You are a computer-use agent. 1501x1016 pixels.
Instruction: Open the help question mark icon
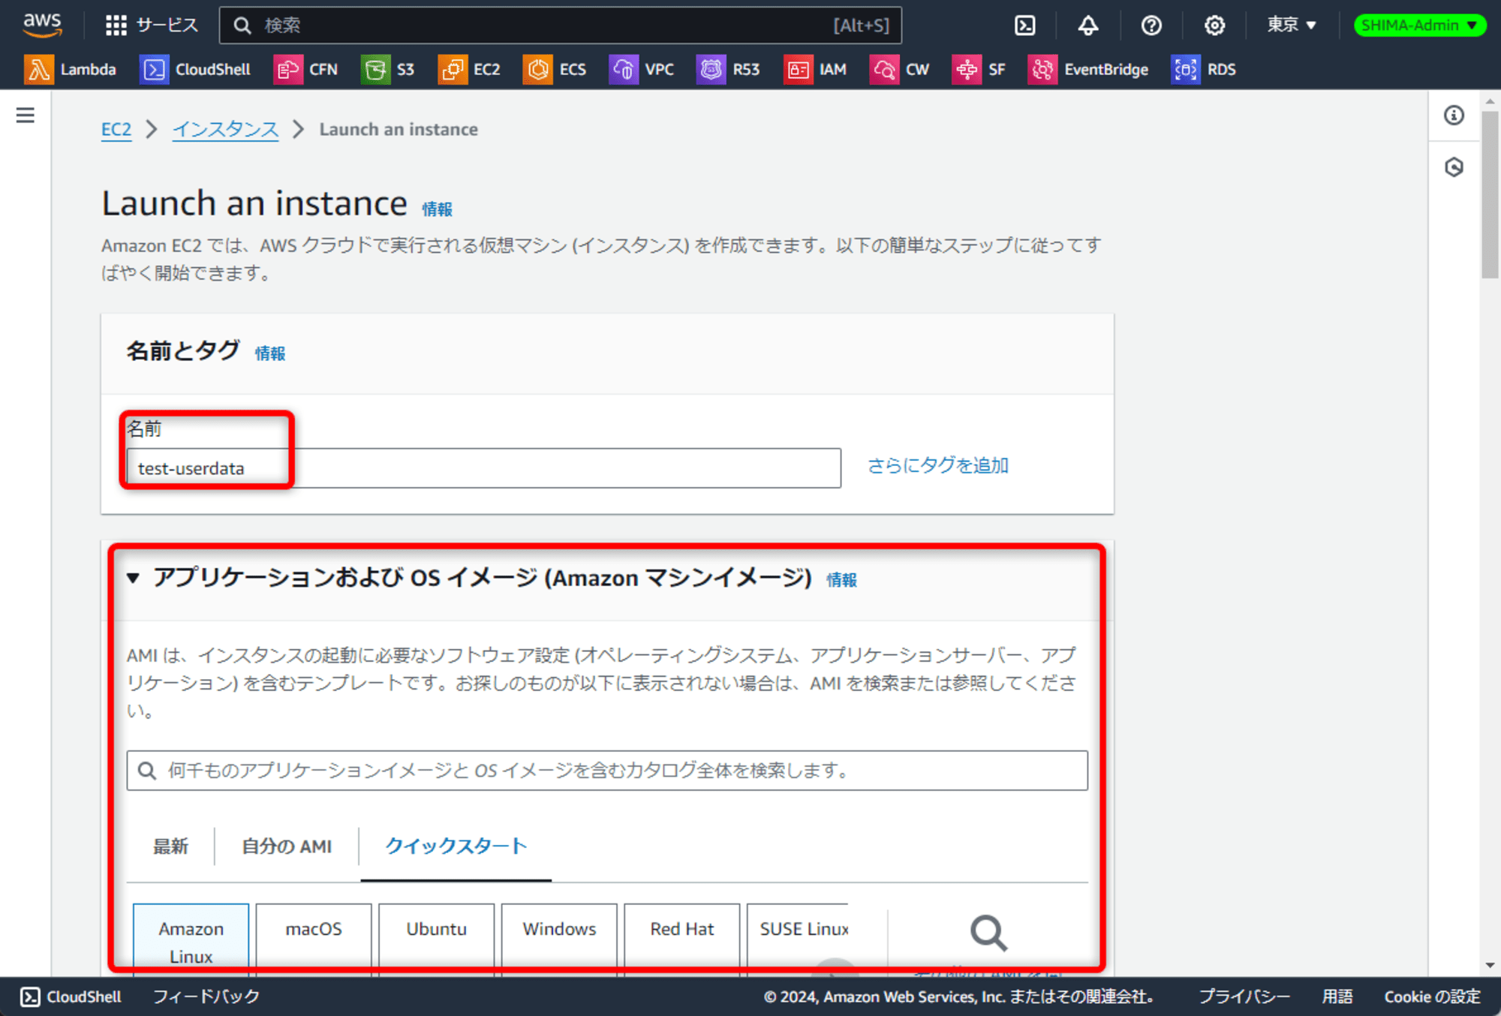(x=1151, y=26)
